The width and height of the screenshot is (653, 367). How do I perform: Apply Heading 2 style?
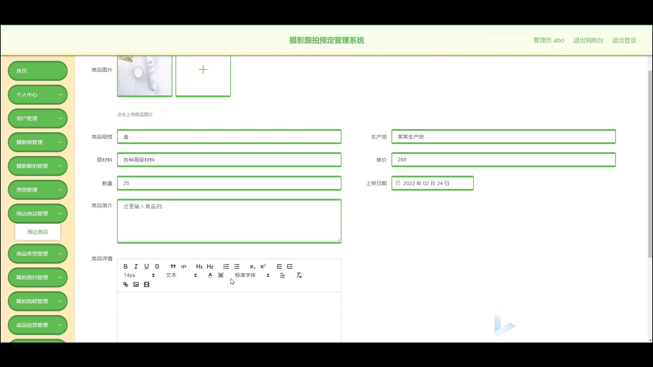[210, 266]
